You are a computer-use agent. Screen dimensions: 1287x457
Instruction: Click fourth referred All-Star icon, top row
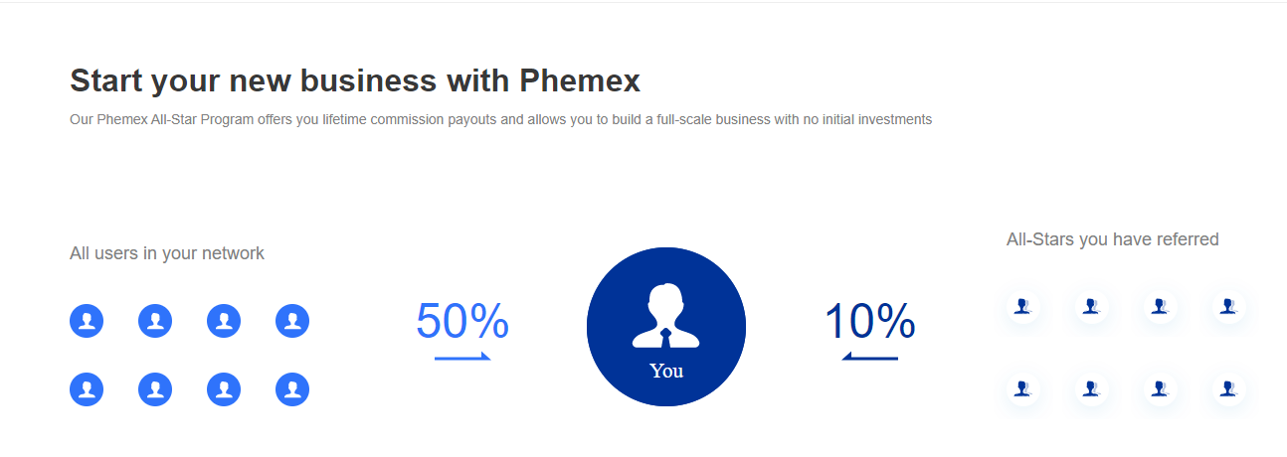coord(1228,307)
